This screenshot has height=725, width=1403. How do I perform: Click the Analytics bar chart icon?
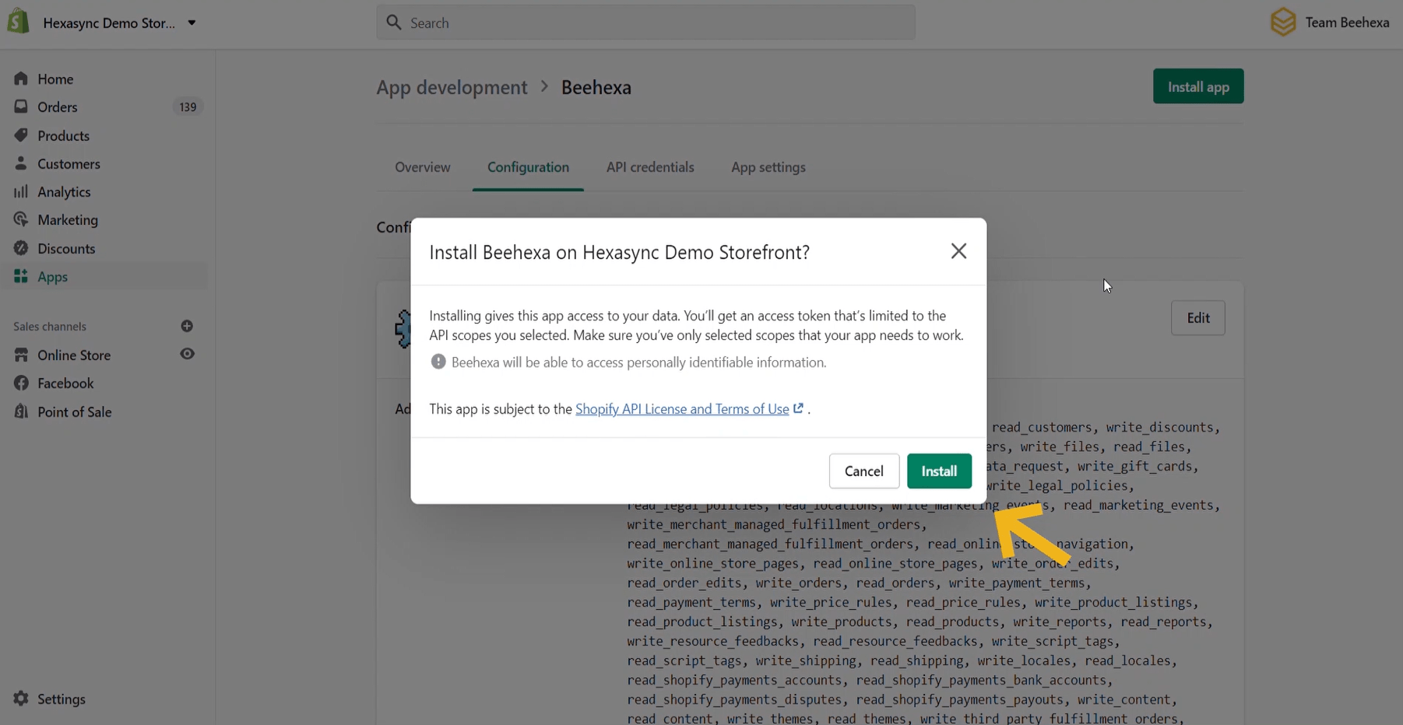coord(21,191)
